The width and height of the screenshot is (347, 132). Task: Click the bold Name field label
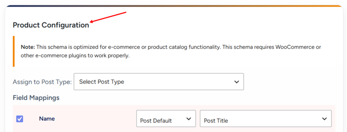point(47,118)
